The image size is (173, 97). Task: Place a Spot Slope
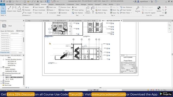click(37, 13)
